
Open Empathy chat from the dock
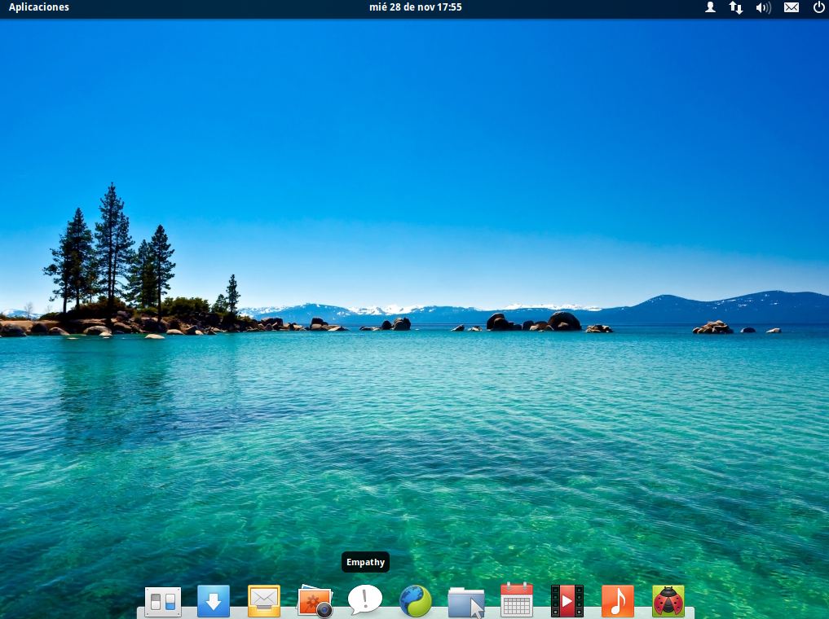[x=365, y=600]
